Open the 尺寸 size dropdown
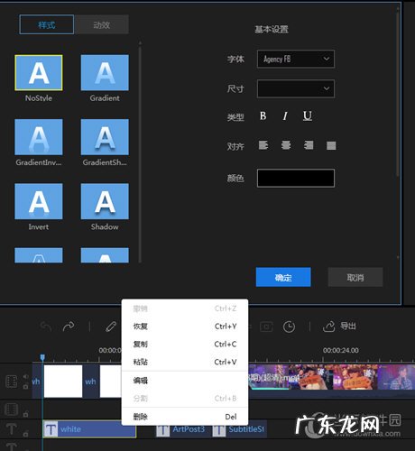 click(296, 88)
